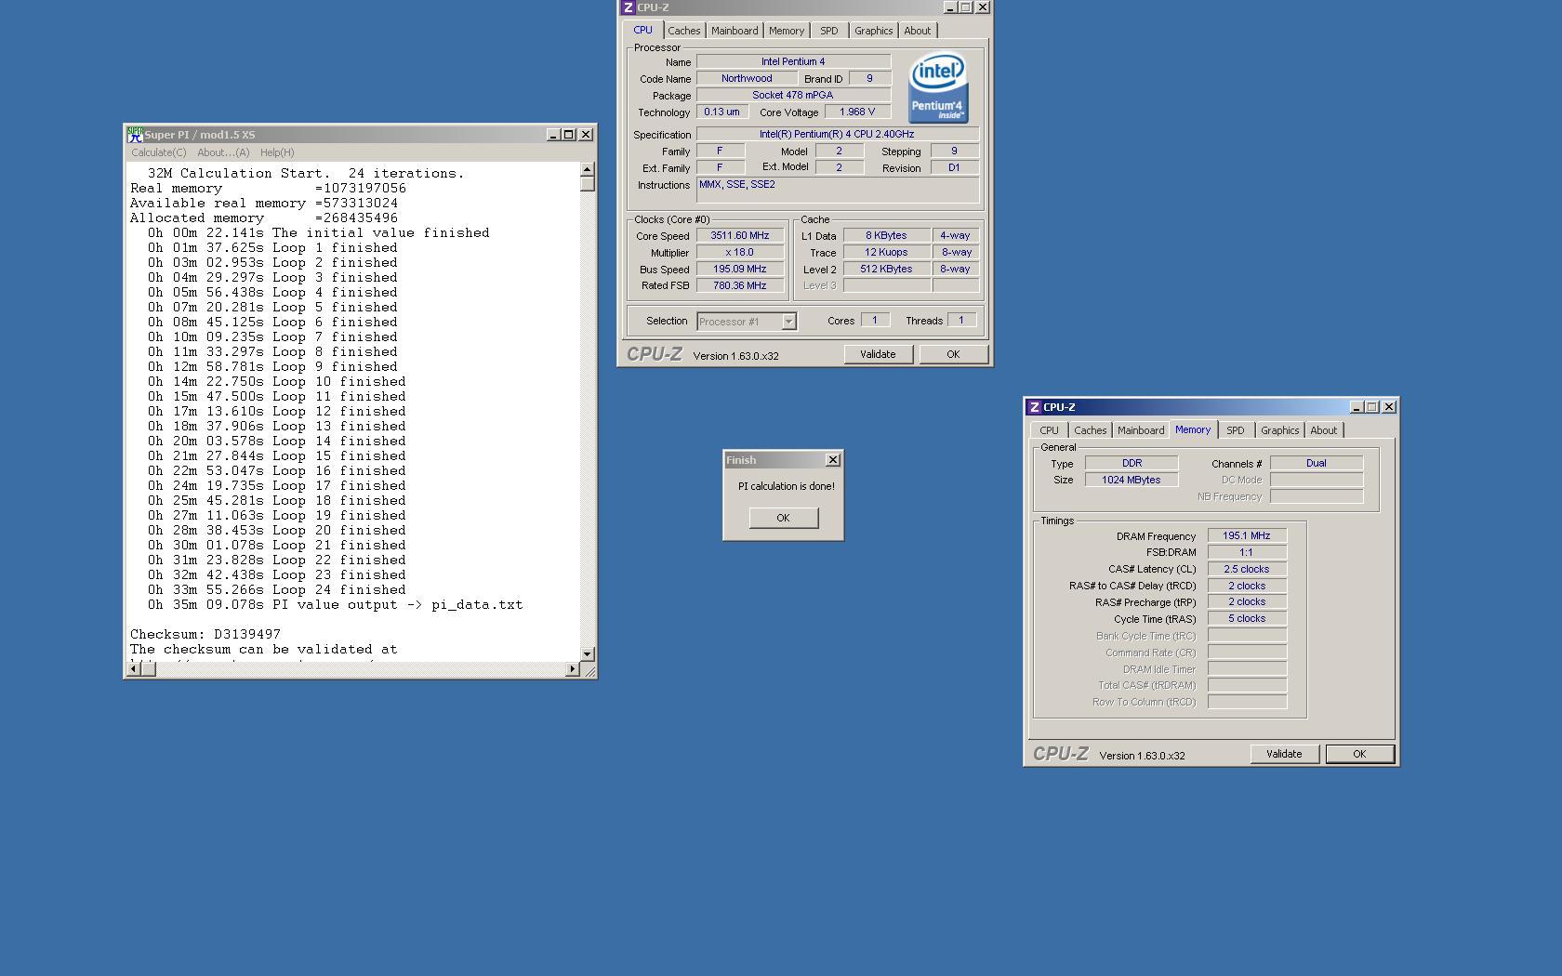The height and width of the screenshot is (976, 1562).
Task: Switch to Mainboard tab in top CPU-Z window
Action: click(735, 31)
